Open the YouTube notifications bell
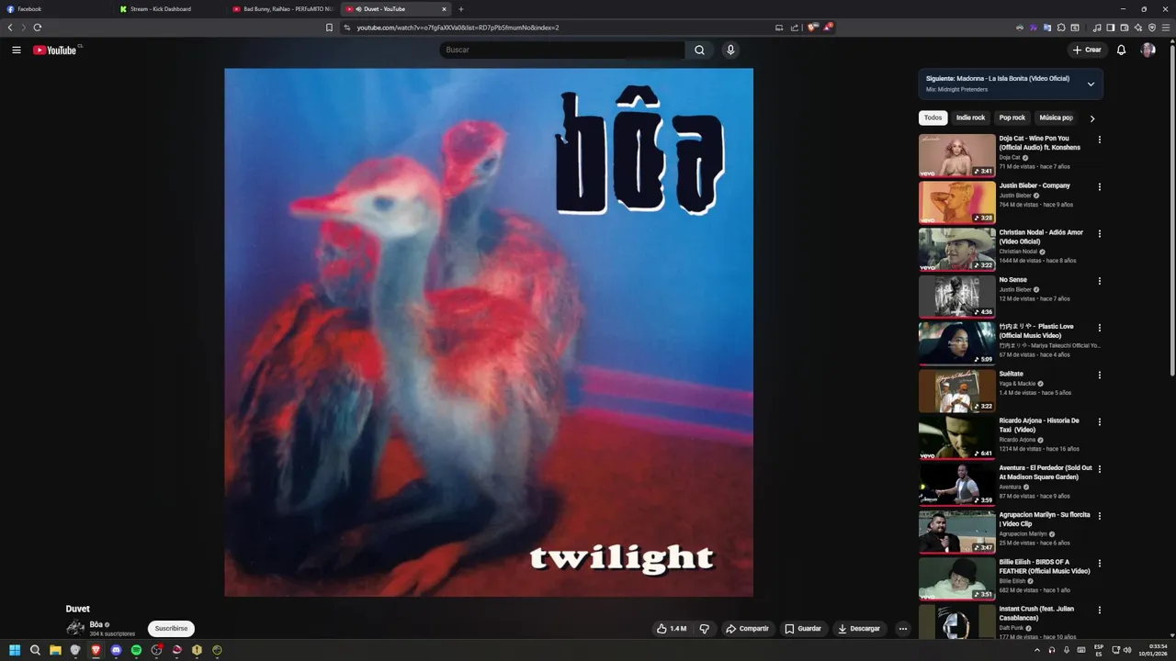 coord(1121,50)
